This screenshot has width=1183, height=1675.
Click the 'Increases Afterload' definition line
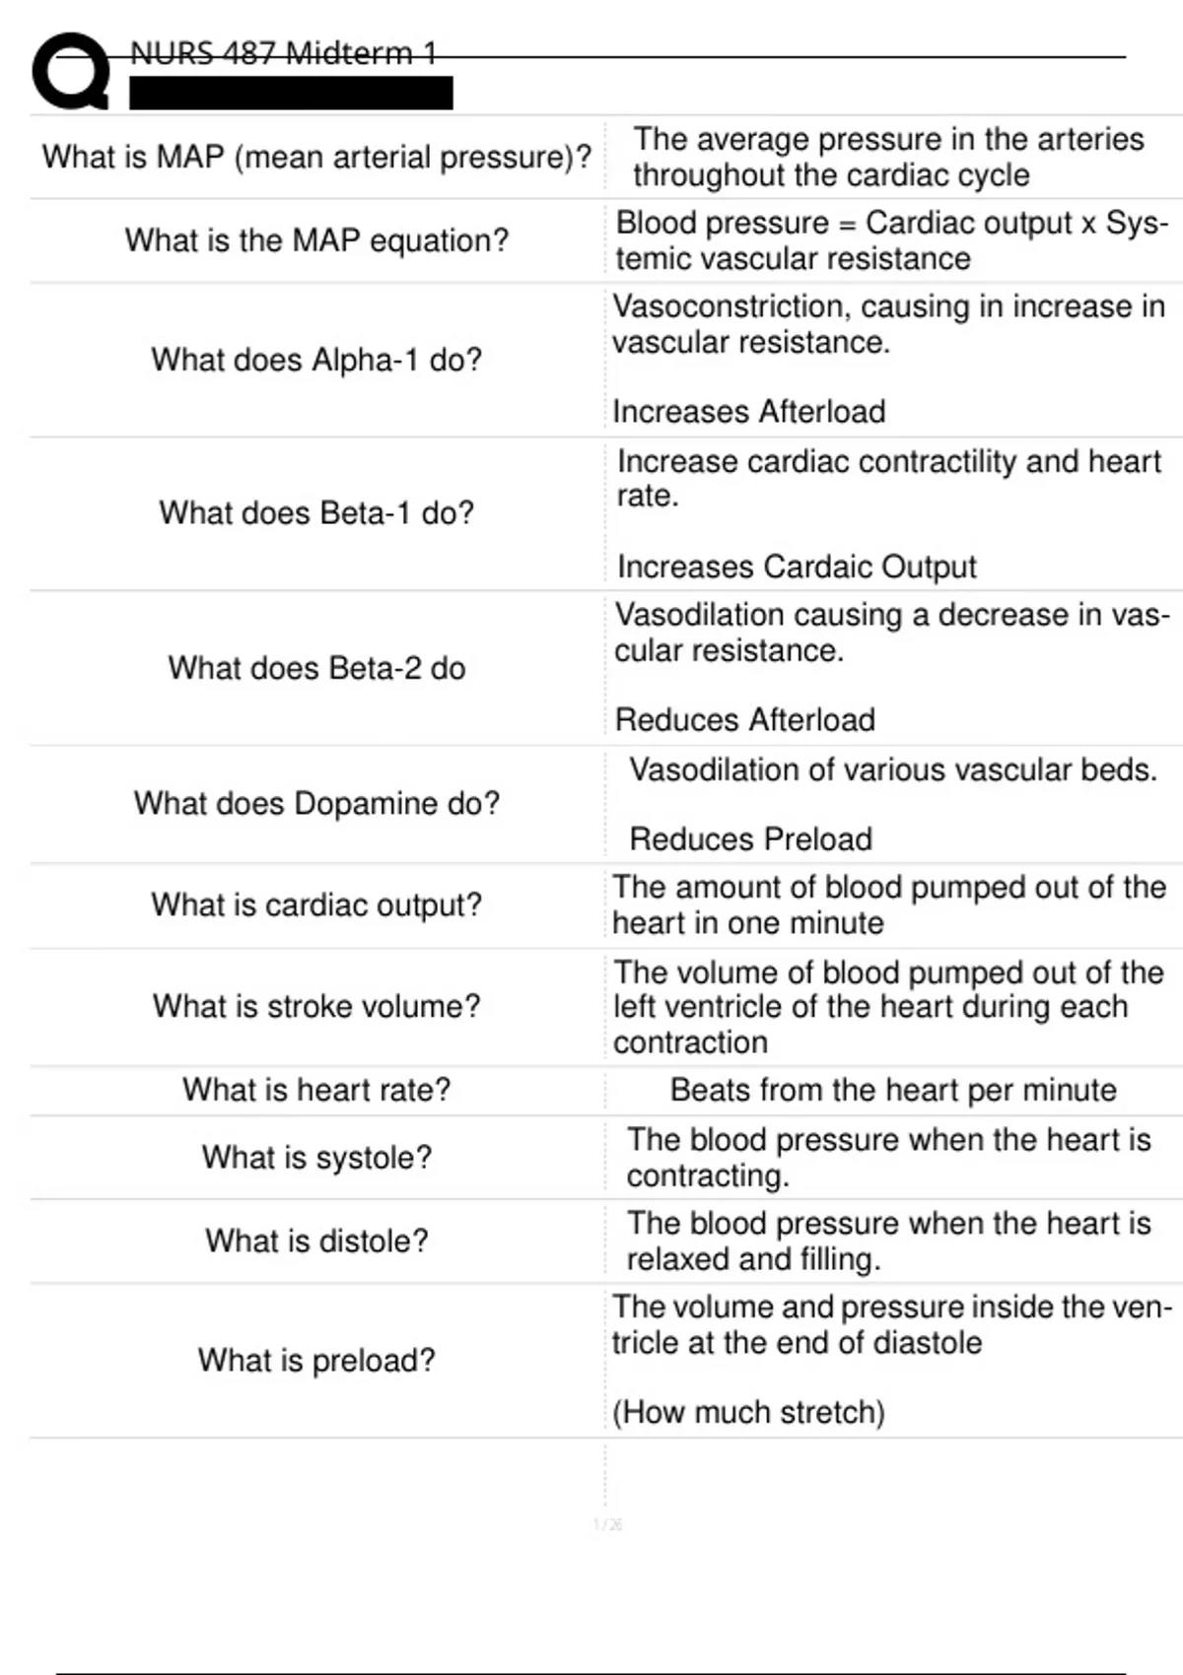click(x=749, y=412)
